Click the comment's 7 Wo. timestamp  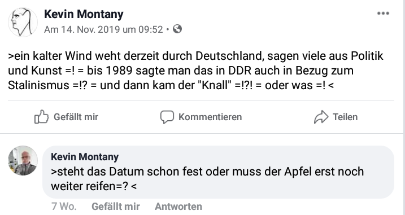tap(64, 207)
